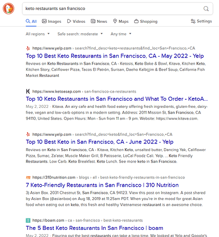Open The 5 Best Keto Restaurants boam link
The width and height of the screenshot is (219, 237).
(94, 228)
